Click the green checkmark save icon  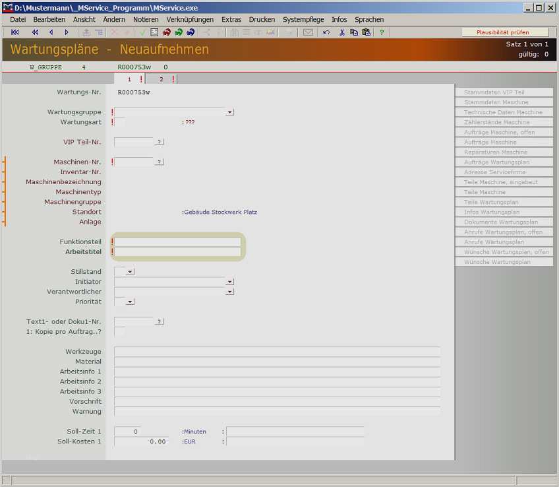142,32
